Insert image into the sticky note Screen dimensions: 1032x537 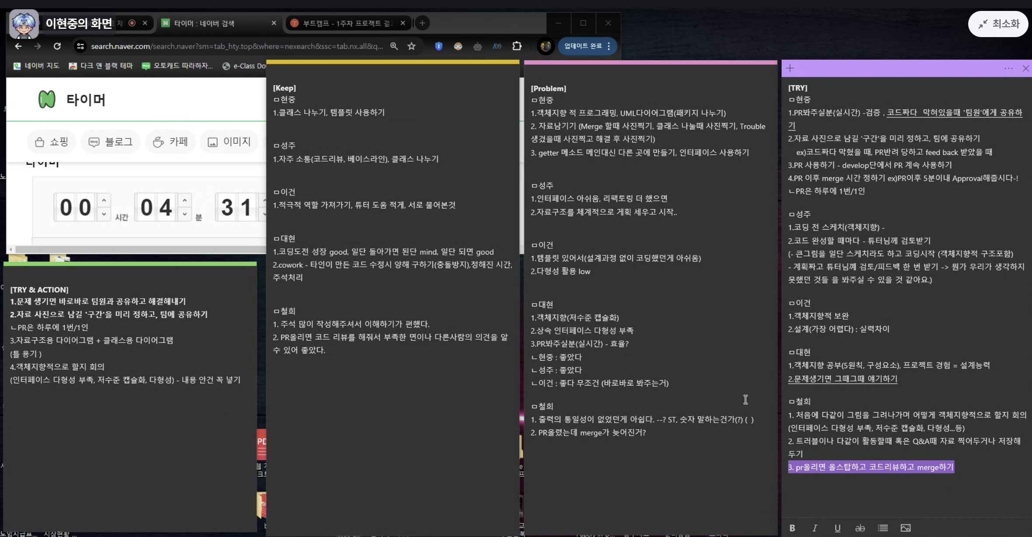coord(906,528)
